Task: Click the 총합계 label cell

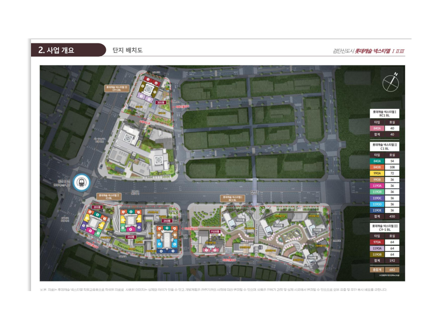Action: tap(377, 270)
